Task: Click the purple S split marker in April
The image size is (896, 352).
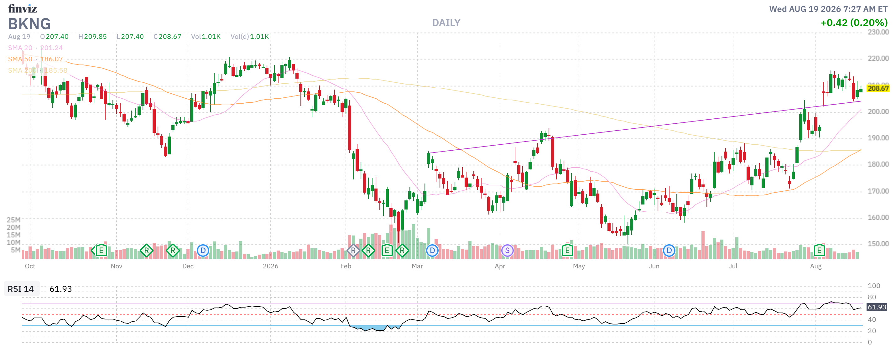Action: click(508, 251)
